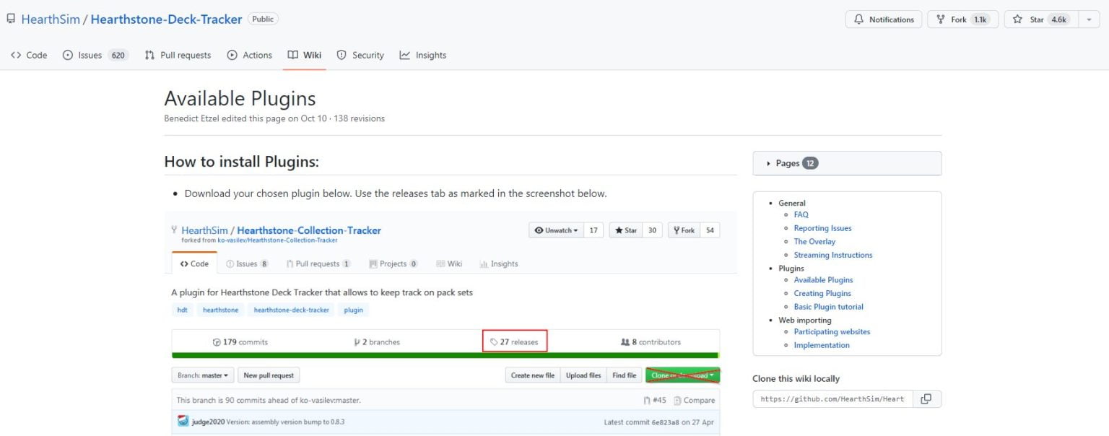Click the plugin install instructions screenshot
Screen dimensions: 1109x436
(448, 325)
